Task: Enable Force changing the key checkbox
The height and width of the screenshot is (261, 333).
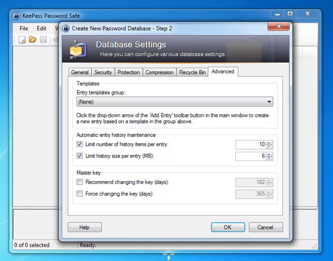Action: pos(80,194)
